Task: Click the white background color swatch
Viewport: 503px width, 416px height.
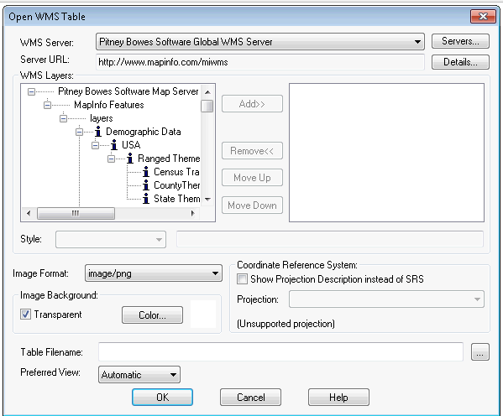Action: click(x=203, y=314)
